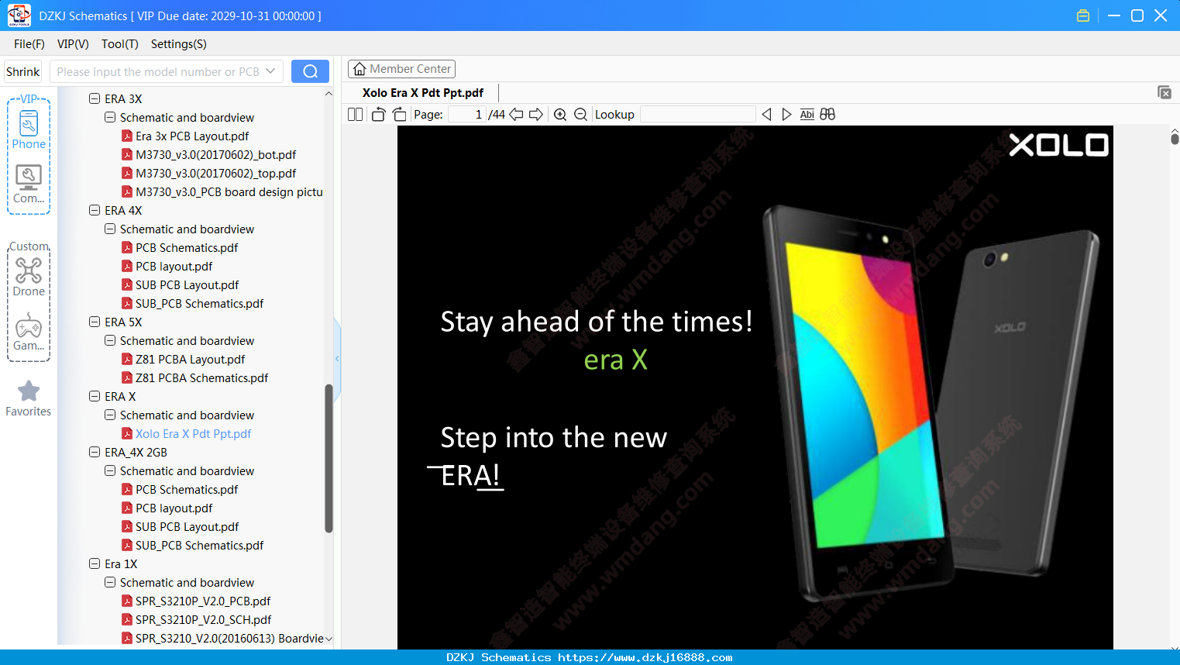Open the File(F) menu
Image resolution: width=1180 pixels, height=665 pixels.
[29, 44]
